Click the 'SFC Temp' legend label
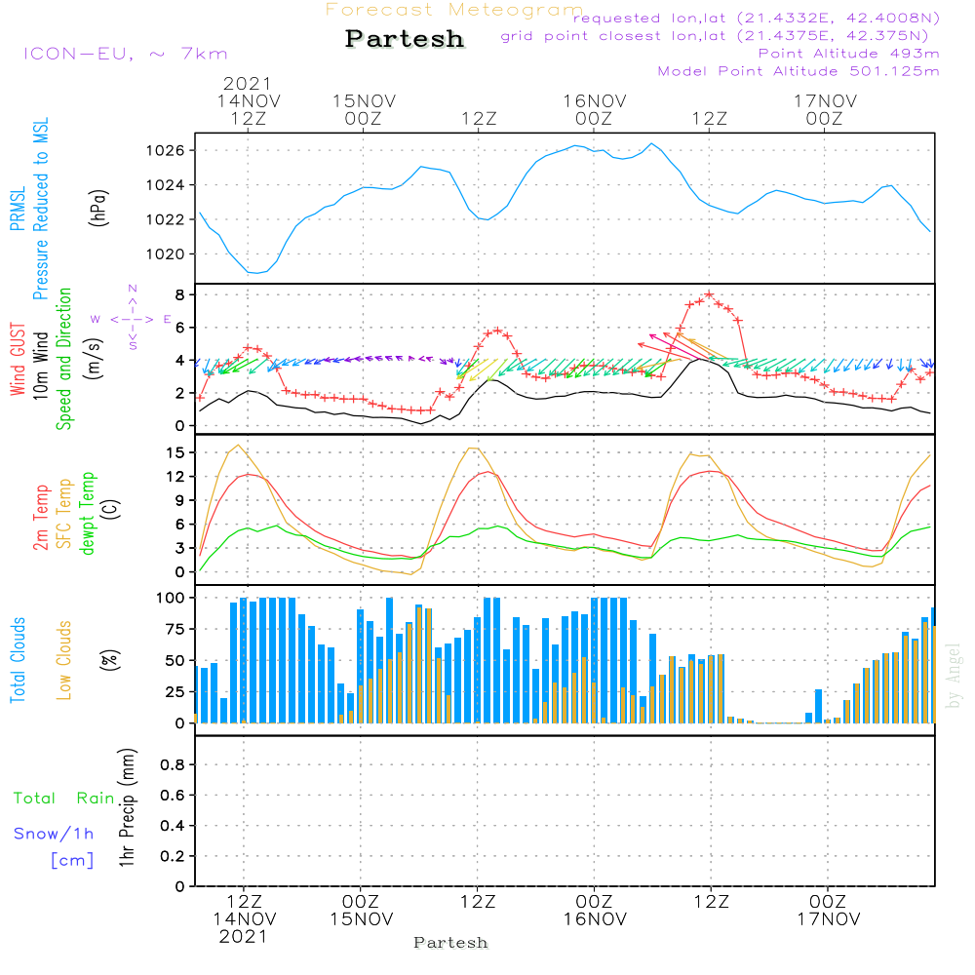This screenshot has width=975, height=975. [64, 514]
